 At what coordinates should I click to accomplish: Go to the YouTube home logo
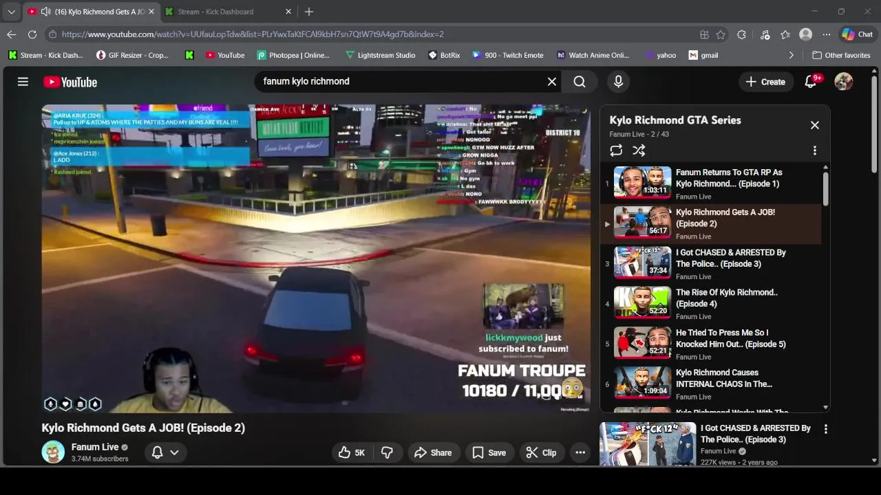click(70, 82)
